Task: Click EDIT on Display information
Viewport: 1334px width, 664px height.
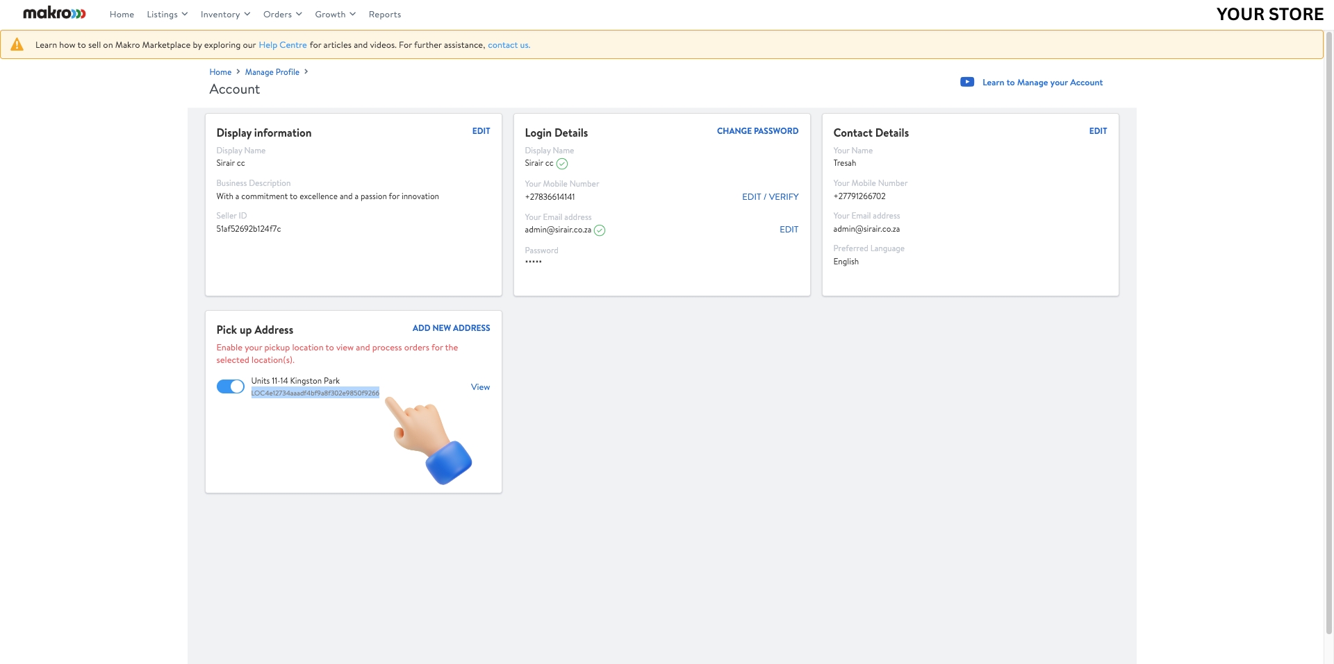Action: click(x=481, y=131)
